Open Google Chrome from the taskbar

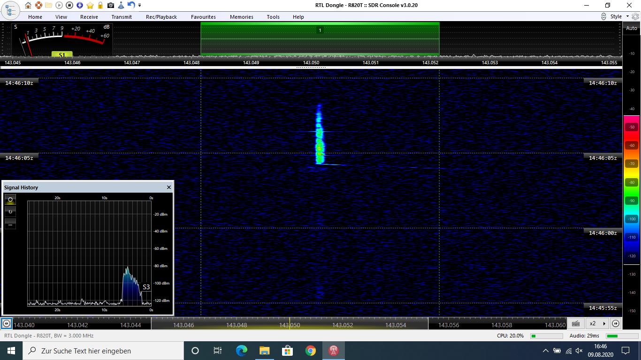click(x=310, y=351)
